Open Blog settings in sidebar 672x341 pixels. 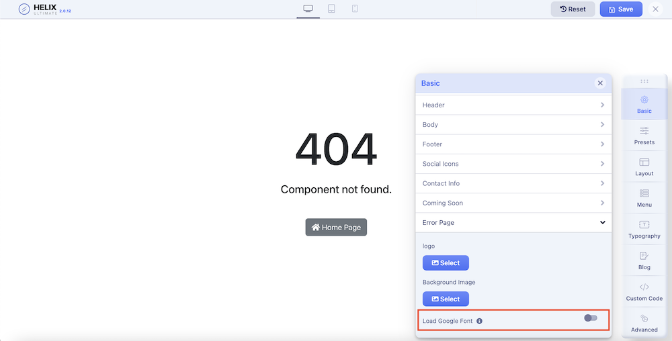coord(644,260)
